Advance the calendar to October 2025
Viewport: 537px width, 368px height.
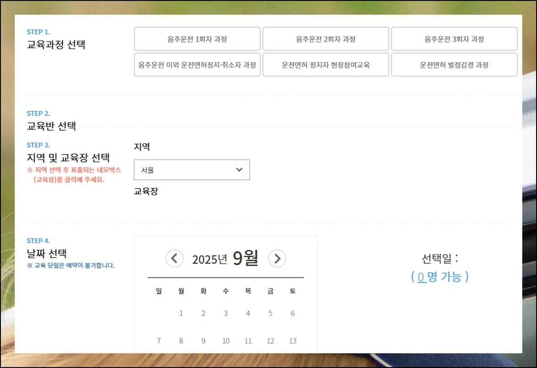277,258
